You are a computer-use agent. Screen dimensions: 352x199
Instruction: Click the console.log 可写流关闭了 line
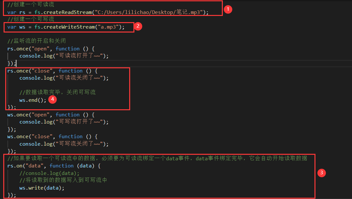tap(64, 144)
